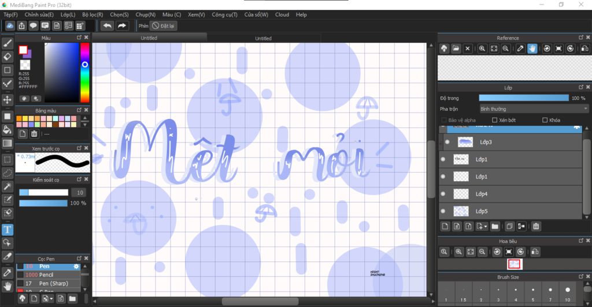Click the Redo arrow in top toolbar

pyautogui.click(x=121, y=25)
